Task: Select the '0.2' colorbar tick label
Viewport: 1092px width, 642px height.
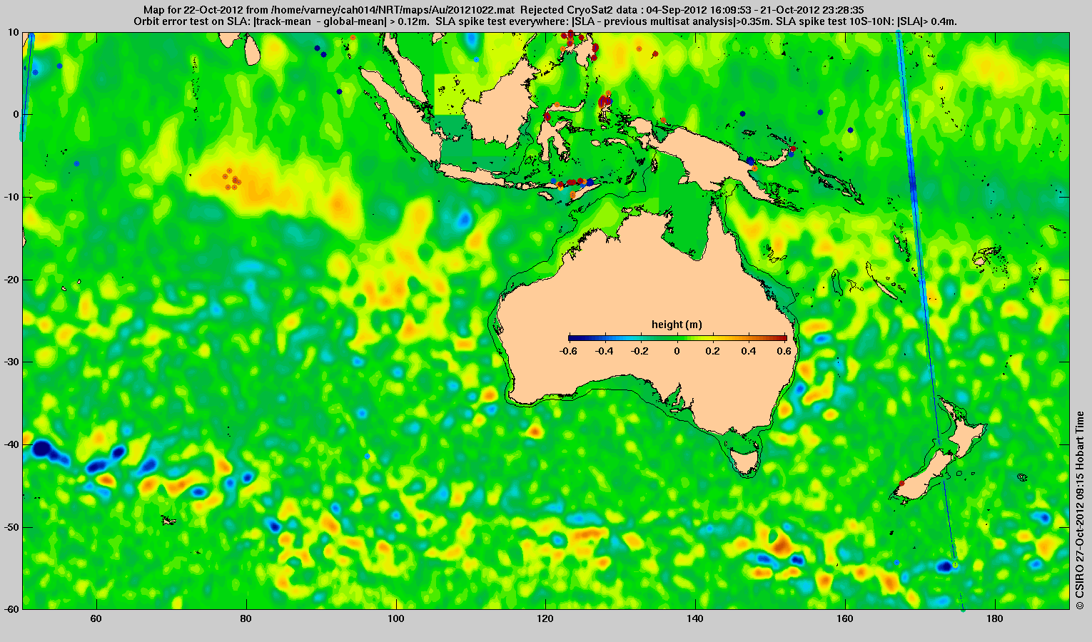Action: tap(714, 351)
